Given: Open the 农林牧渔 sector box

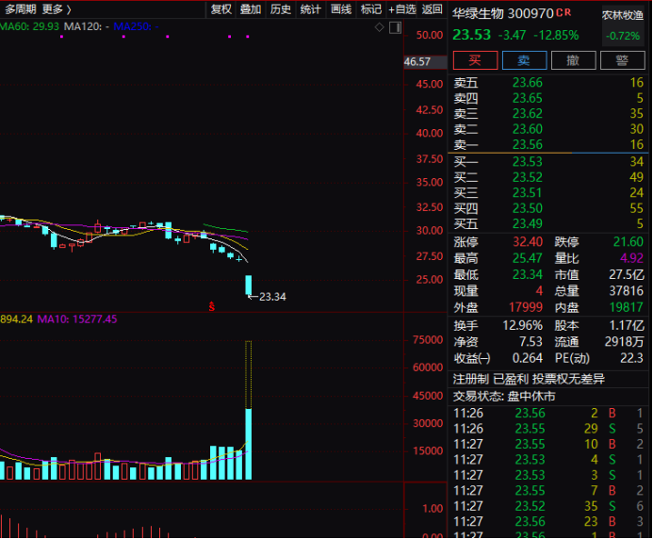Looking at the screenshot, I should [623, 25].
